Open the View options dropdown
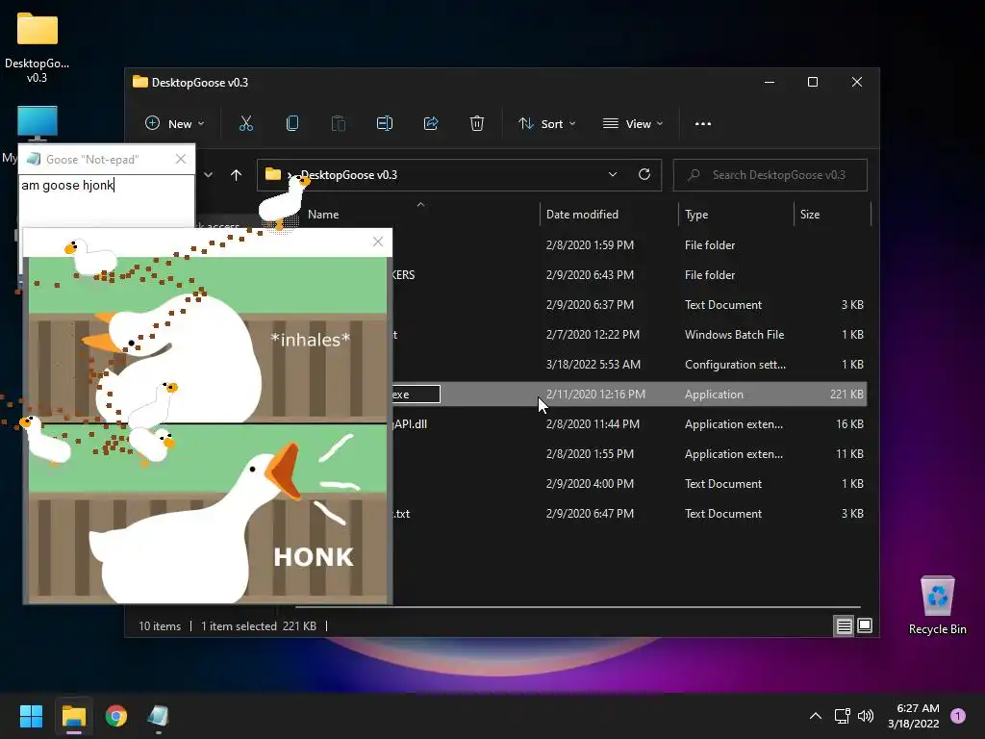The height and width of the screenshot is (739, 985). [633, 124]
